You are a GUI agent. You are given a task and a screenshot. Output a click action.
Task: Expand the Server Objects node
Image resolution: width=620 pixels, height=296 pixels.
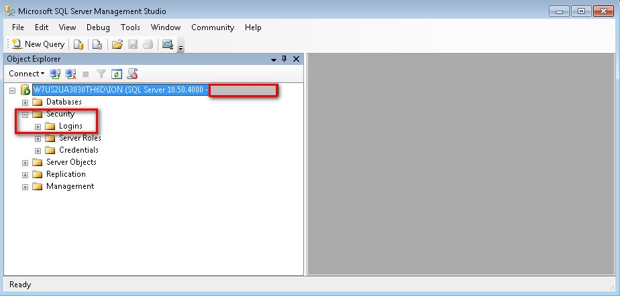(25, 163)
